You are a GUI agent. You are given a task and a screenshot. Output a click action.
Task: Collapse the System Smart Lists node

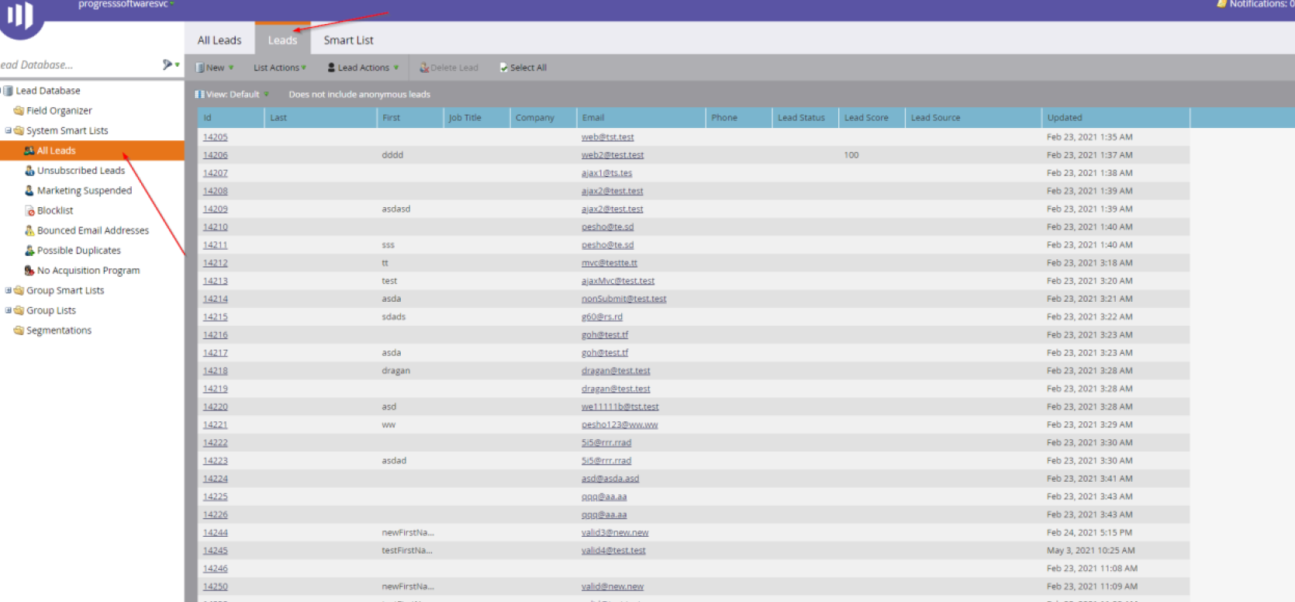(9, 130)
